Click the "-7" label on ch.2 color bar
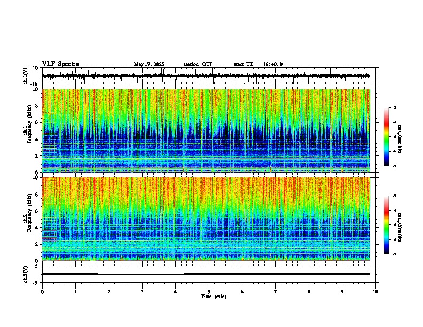The height and width of the screenshot is (327, 423). [394, 254]
